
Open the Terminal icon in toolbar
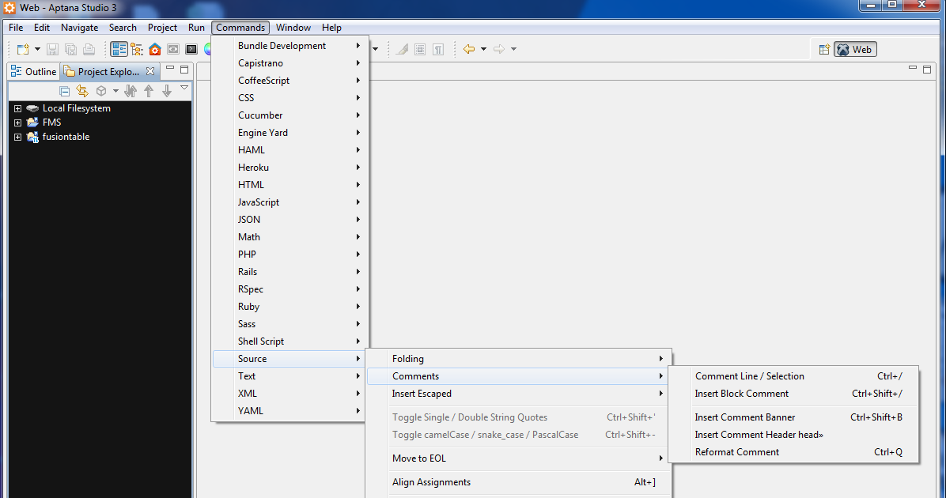(191, 50)
